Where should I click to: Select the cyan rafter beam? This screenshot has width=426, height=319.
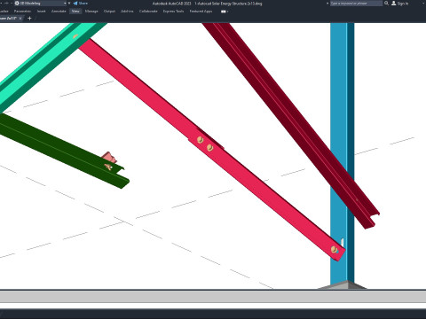coord(44,64)
